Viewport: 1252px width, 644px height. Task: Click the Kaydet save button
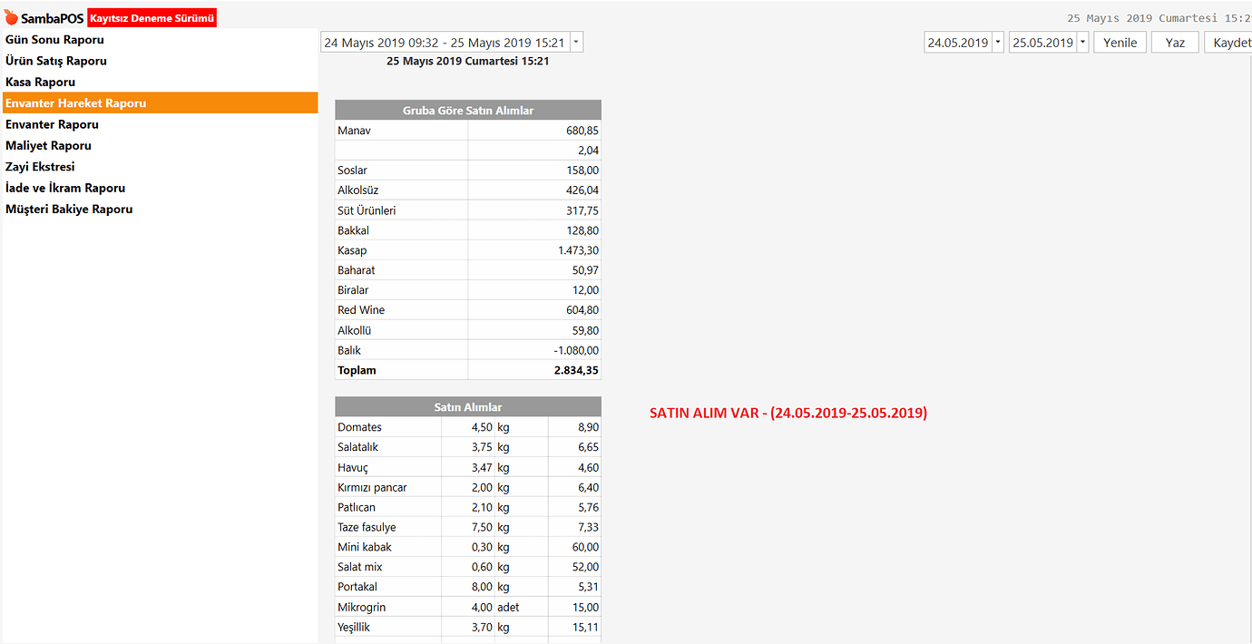point(1229,43)
